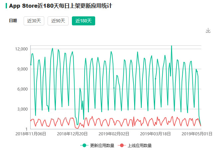217x151 pixels.
Task: Hide the 上线应用数量 legend series
Action: click(x=136, y=145)
